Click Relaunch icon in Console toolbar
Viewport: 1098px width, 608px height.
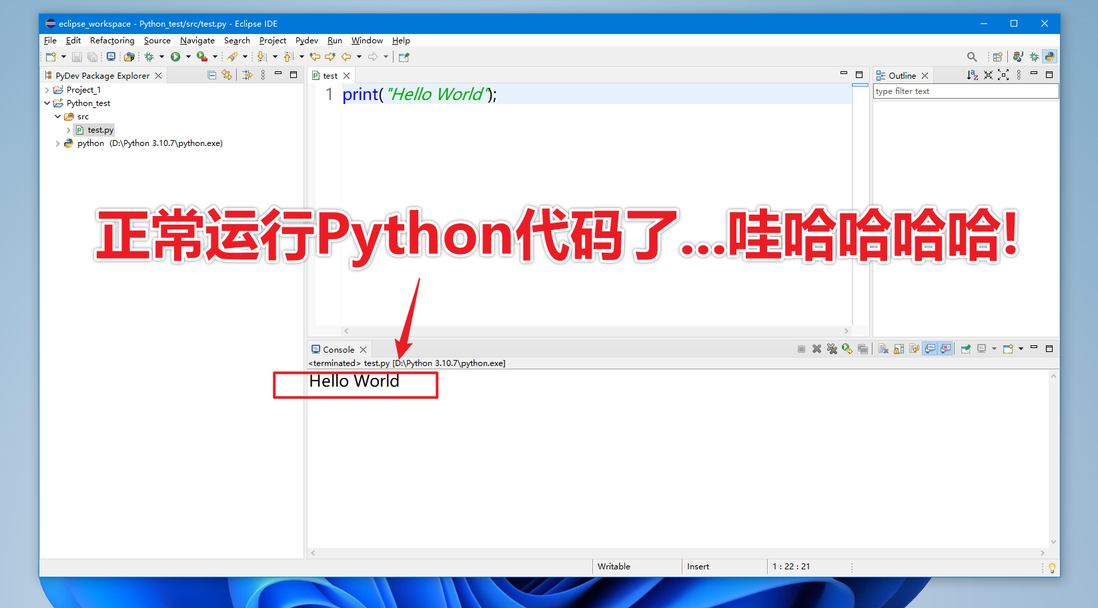pos(847,349)
